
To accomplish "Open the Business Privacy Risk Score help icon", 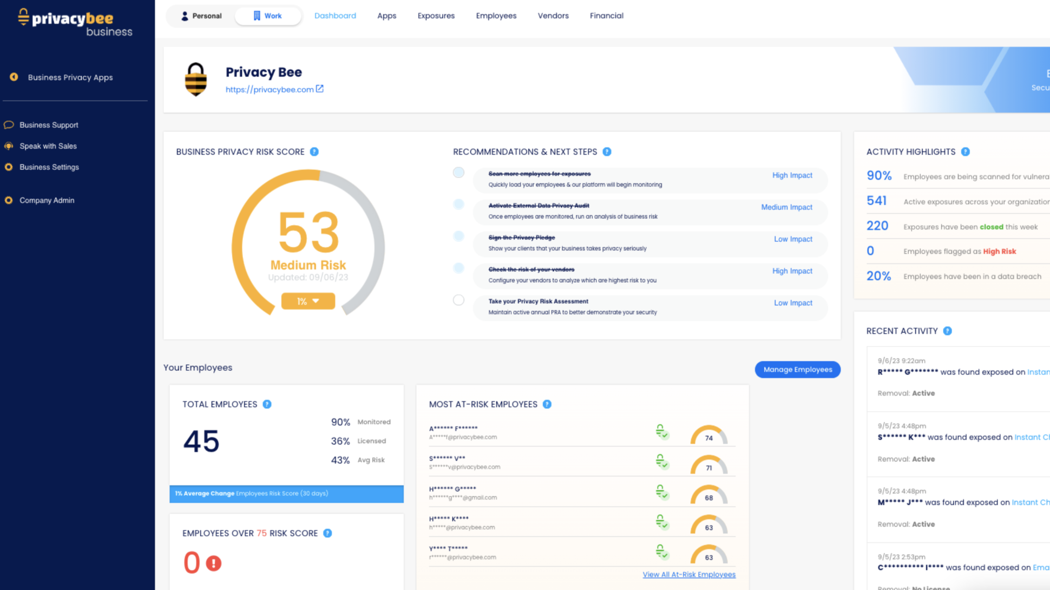I will tap(314, 152).
